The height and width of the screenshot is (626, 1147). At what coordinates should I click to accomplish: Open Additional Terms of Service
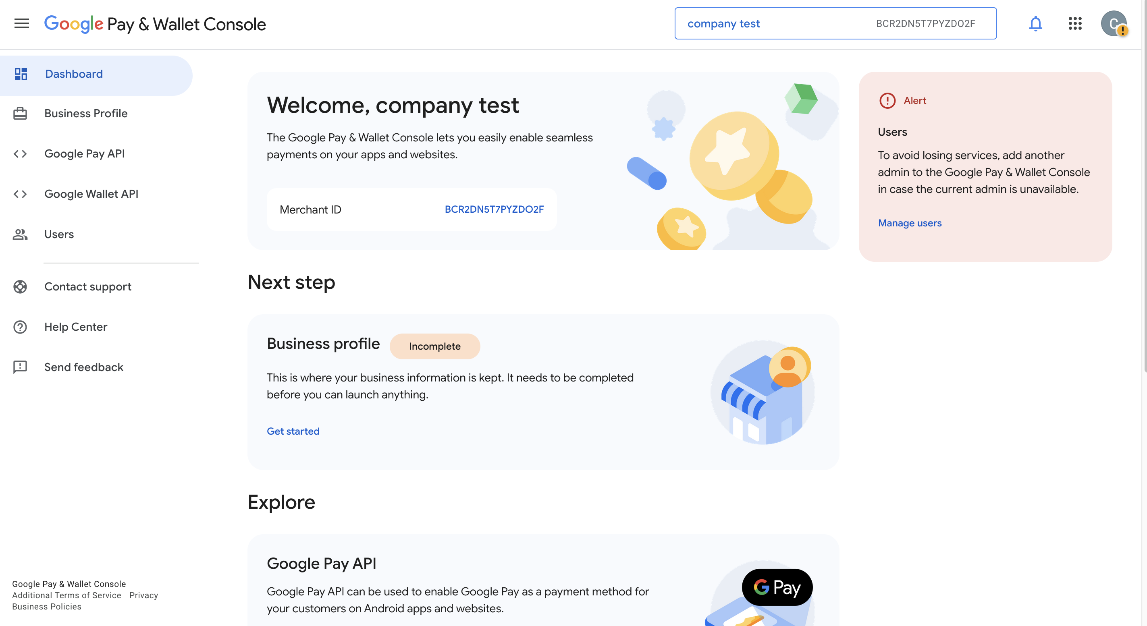pos(66,595)
